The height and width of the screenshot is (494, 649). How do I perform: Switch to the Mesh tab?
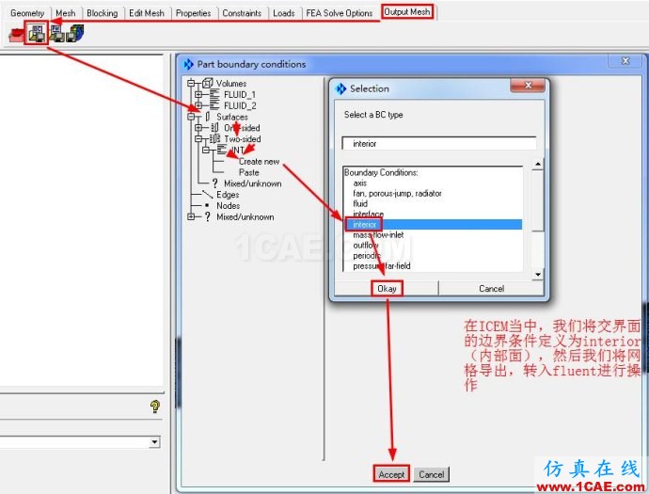click(66, 13)
